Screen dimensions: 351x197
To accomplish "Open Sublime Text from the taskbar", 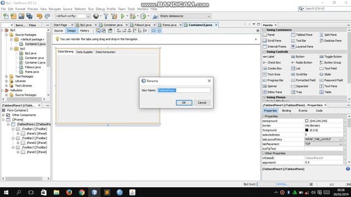I will point(107,192).
